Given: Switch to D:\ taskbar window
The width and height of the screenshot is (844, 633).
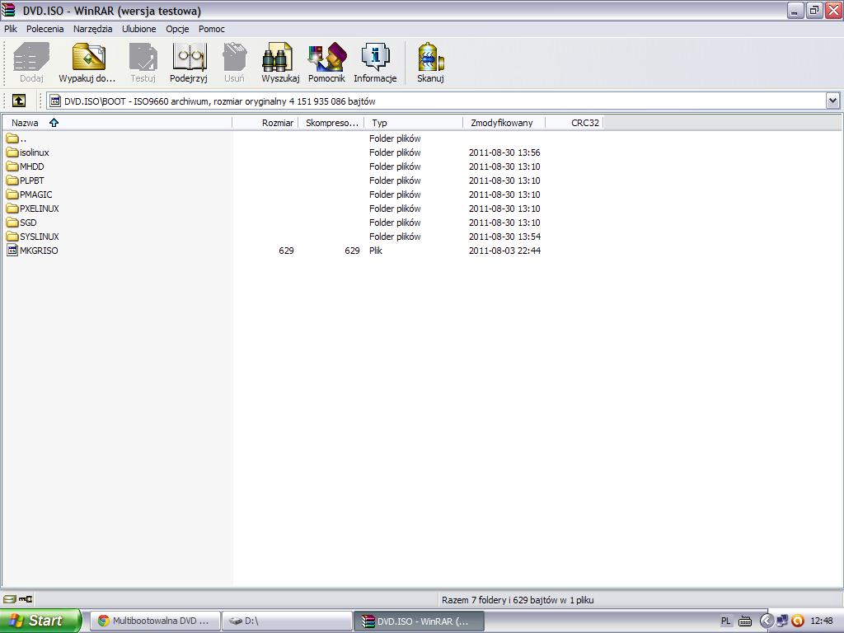Looking at the screenshot, I should pyautogui.click(x=287, y=621).
